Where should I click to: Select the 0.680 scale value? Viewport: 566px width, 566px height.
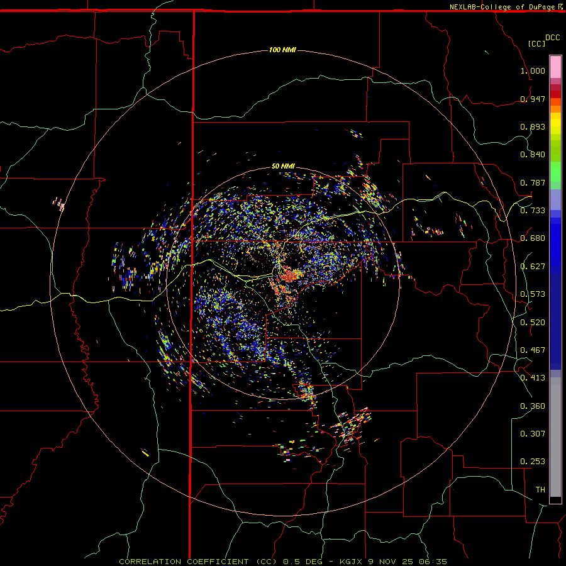pos(533,238)
